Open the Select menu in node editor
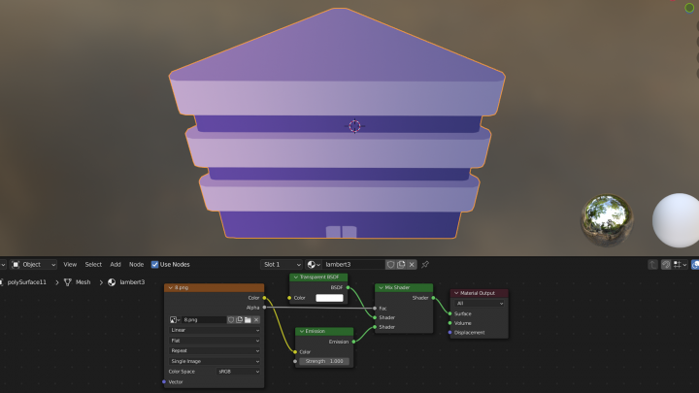699x393 pixels. pos(93,265)
